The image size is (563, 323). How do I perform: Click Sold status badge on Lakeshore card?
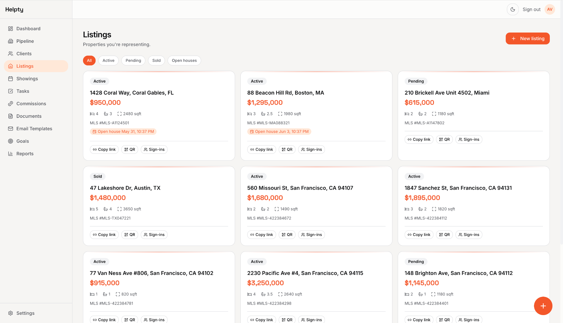pos(98,176)
